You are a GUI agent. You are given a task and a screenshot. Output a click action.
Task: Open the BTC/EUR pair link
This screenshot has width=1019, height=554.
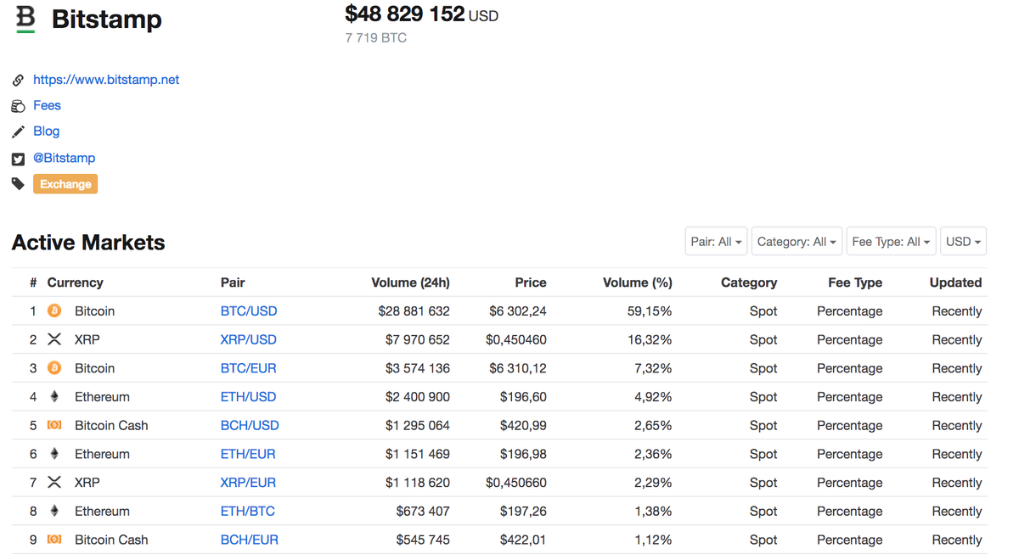click(249, 368)
